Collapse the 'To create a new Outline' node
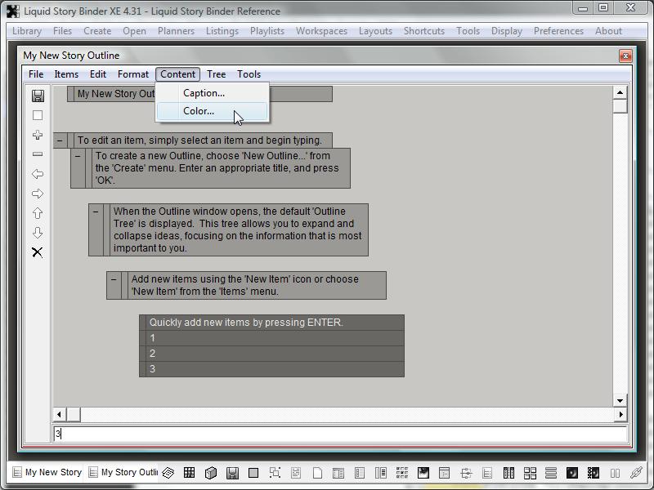654x490 pixels. click(78, 155)
